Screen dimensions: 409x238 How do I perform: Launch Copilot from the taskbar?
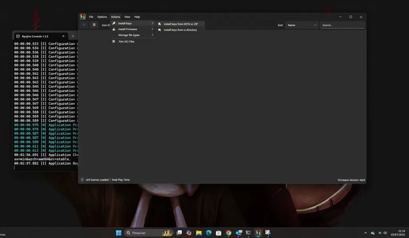coord(189,233)
